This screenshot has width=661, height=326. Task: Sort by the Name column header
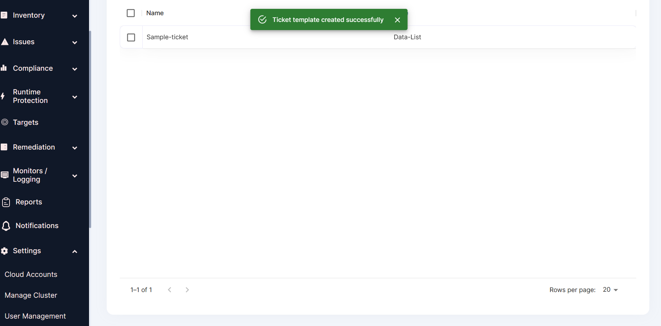click(x=155, y=13)
